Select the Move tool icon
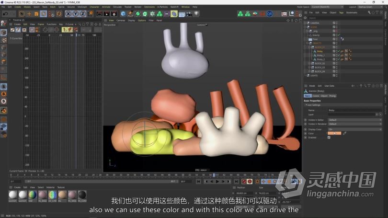Viewport: 388px width, 218px height. tap(29, 14)
